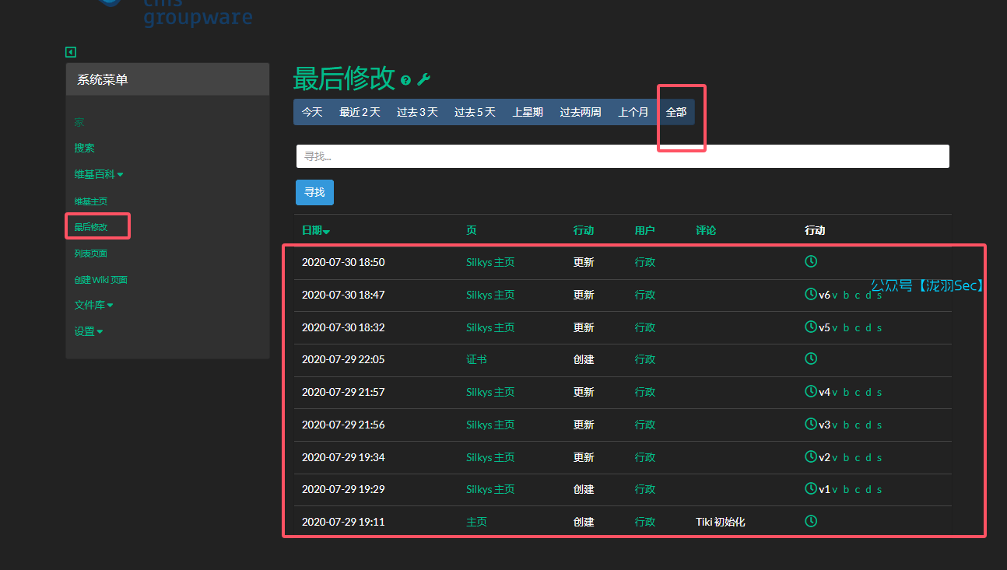Viewport: 1007px width, 570px height.
Task: Click the 寻找 search input field
Action: [x=623, y=156]
